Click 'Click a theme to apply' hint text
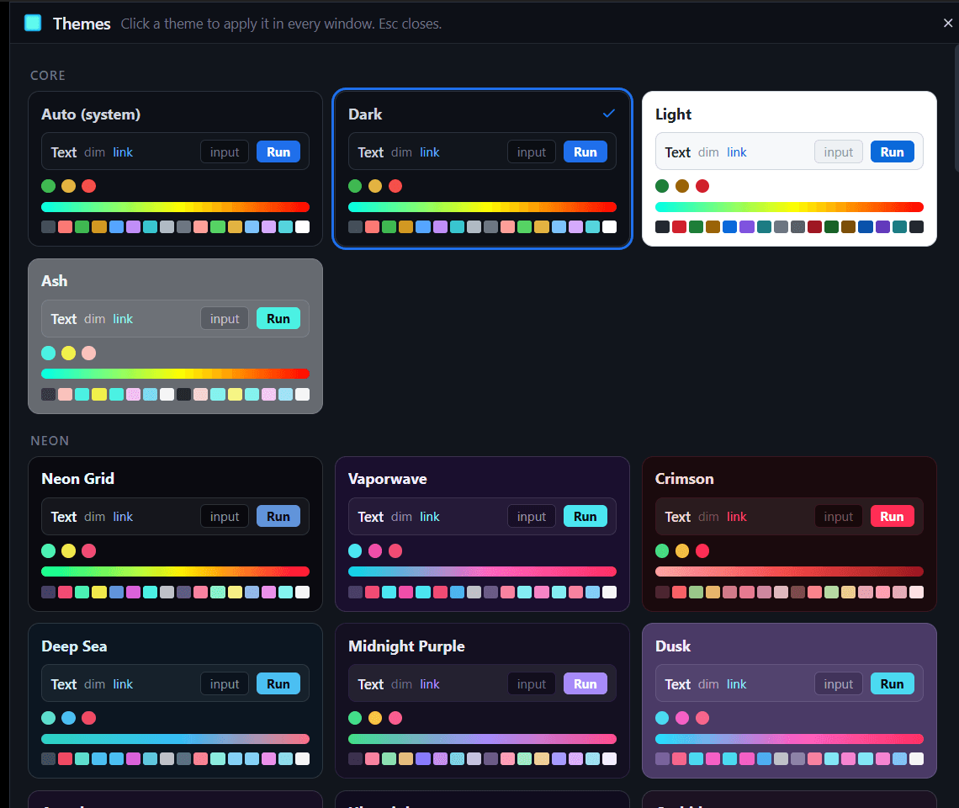 pyautogui.click(x=281, y=24)
